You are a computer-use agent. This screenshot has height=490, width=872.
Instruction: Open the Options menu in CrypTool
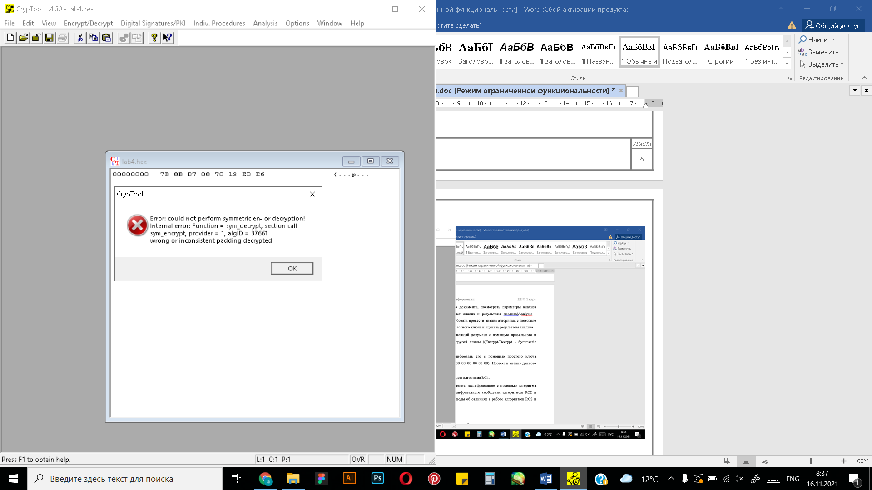(x=297, y=23)
